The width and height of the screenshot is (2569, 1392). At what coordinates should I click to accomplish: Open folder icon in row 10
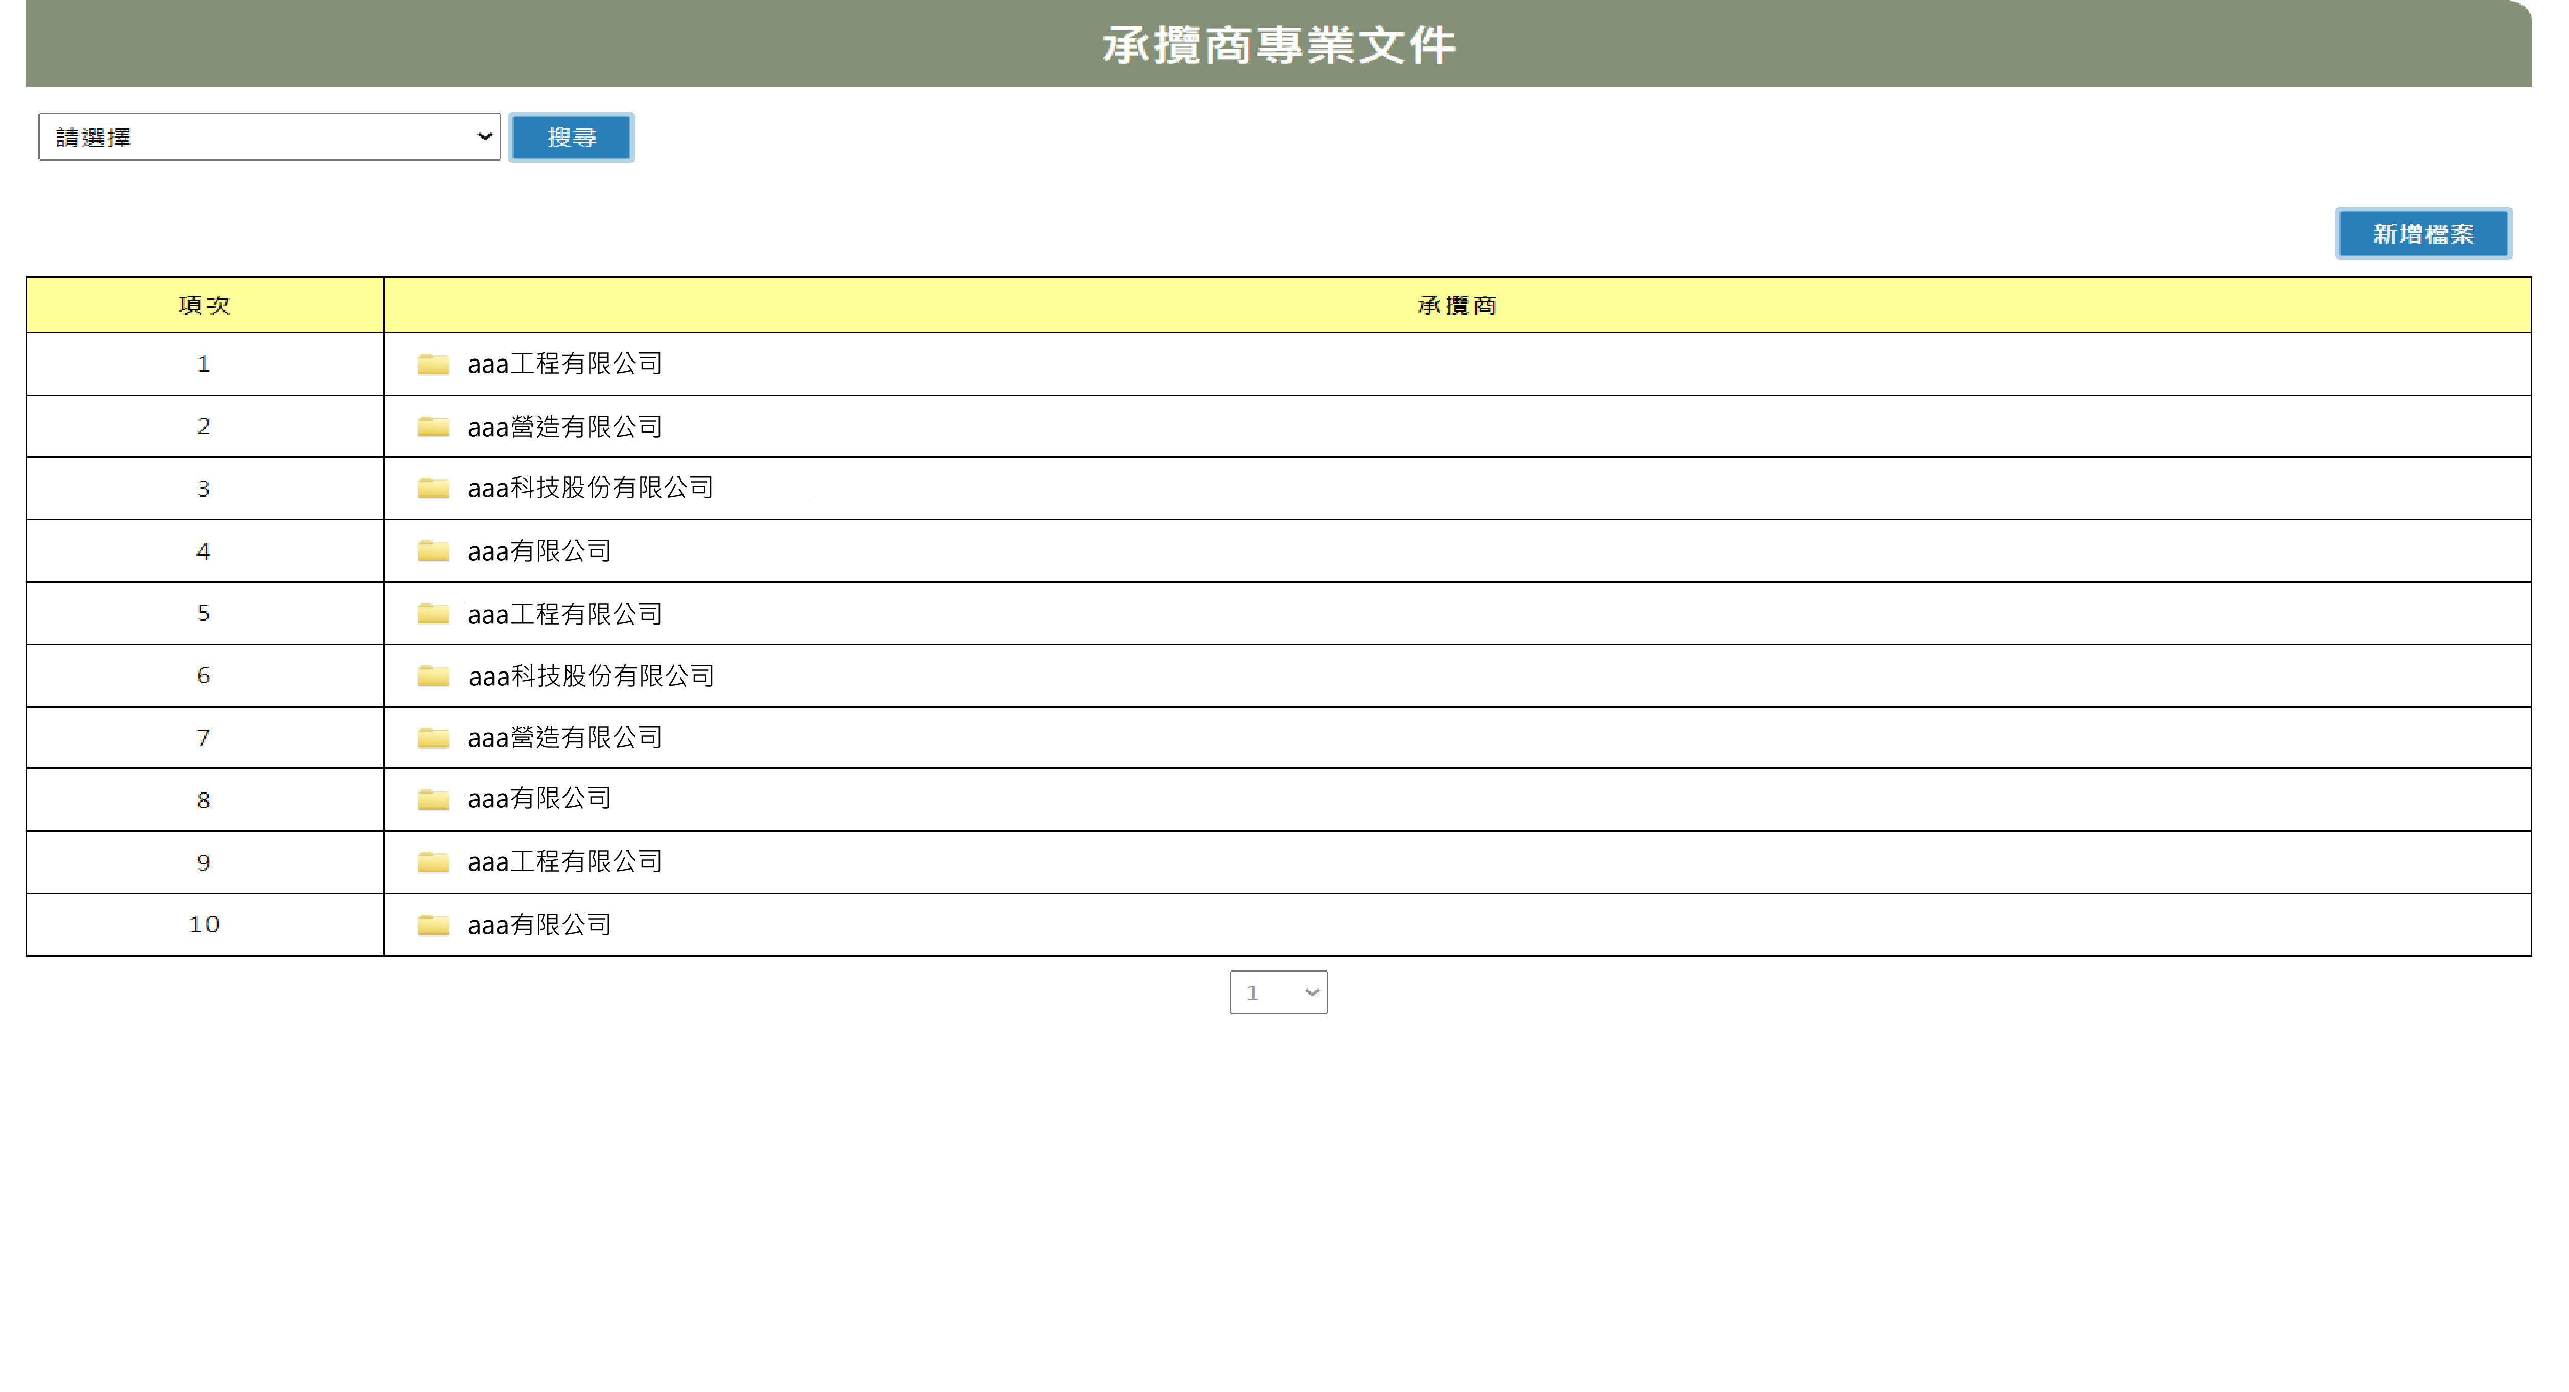pos(433,925)
